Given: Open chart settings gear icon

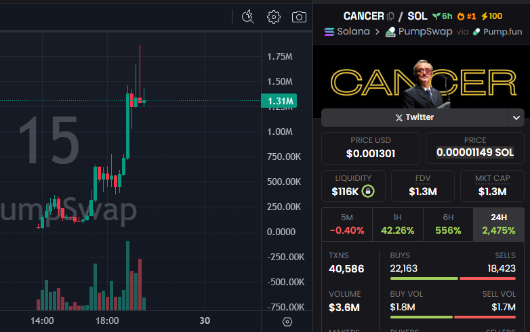Looking at the screenshot, I should click(x=273, y=16).
